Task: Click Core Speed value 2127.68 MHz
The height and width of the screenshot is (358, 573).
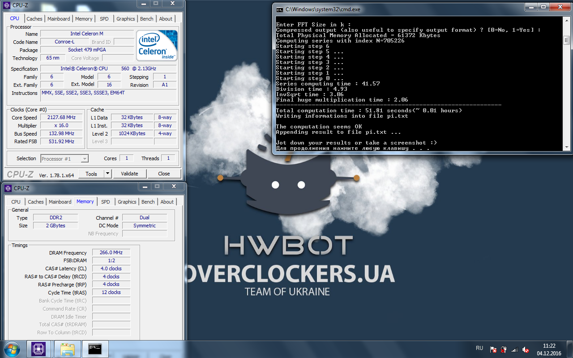Action: point(62,117)
